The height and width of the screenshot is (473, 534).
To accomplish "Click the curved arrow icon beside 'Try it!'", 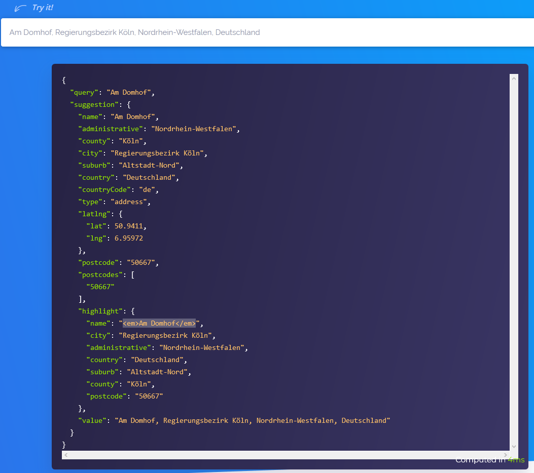I will click(20, 8).
